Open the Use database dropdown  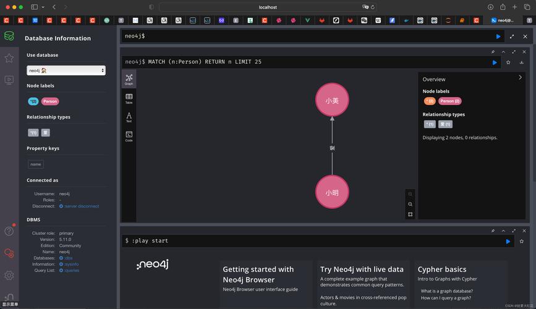[x=66, y=70]
